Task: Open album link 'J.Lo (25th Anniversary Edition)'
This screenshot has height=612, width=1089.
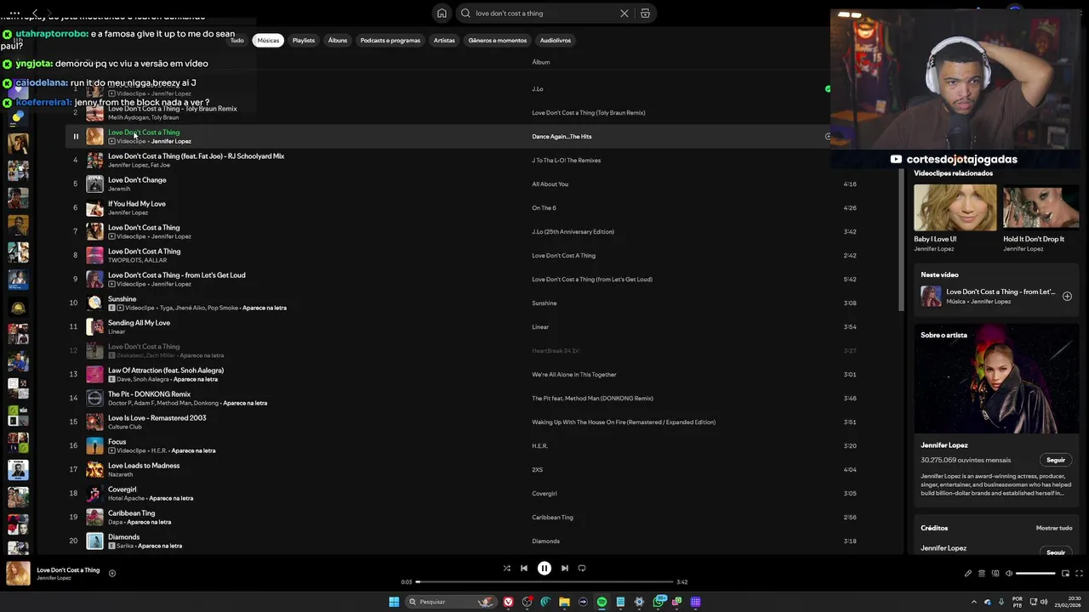Action: [573, 231]
